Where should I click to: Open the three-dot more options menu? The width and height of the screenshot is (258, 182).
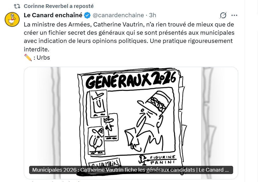[234, 15]
